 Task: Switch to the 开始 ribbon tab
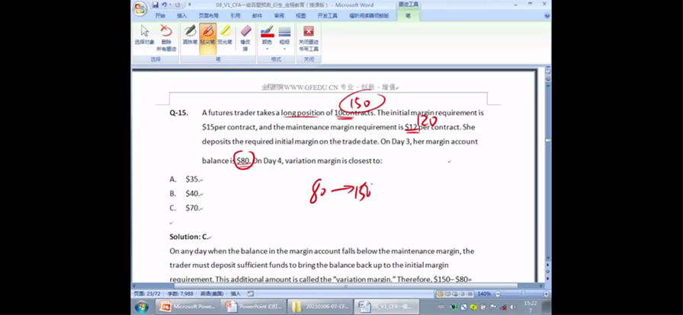click(x=160, y=16)
